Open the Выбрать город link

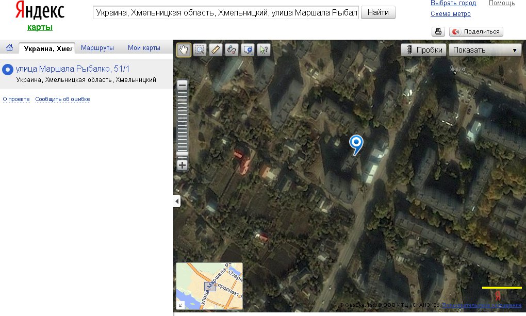coord(453,3)
